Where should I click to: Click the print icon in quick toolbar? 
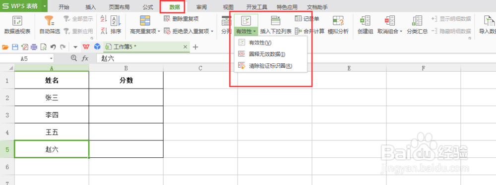pyautogui.click(x=34, y=47)
